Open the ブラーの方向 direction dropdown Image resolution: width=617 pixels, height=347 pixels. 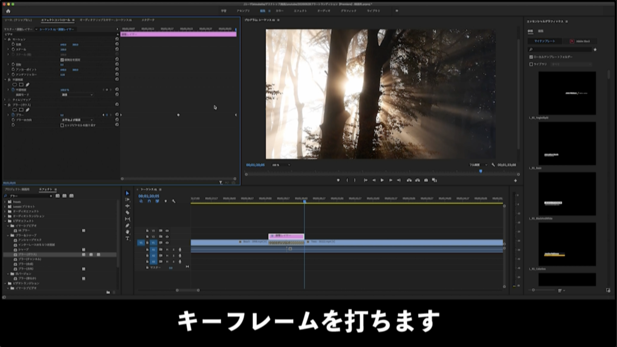[x=77, y=120]
